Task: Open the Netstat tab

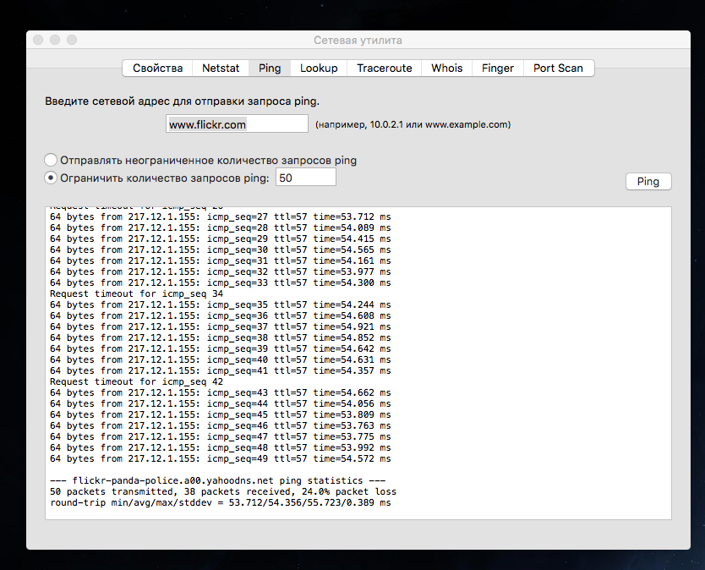Action: pyautogui.click(x=221, y=69)
